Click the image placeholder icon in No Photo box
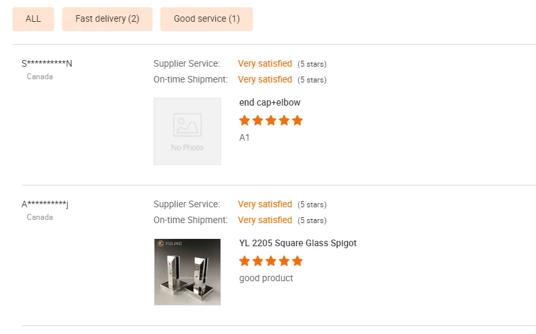The image size is (536, 334). 187,125
